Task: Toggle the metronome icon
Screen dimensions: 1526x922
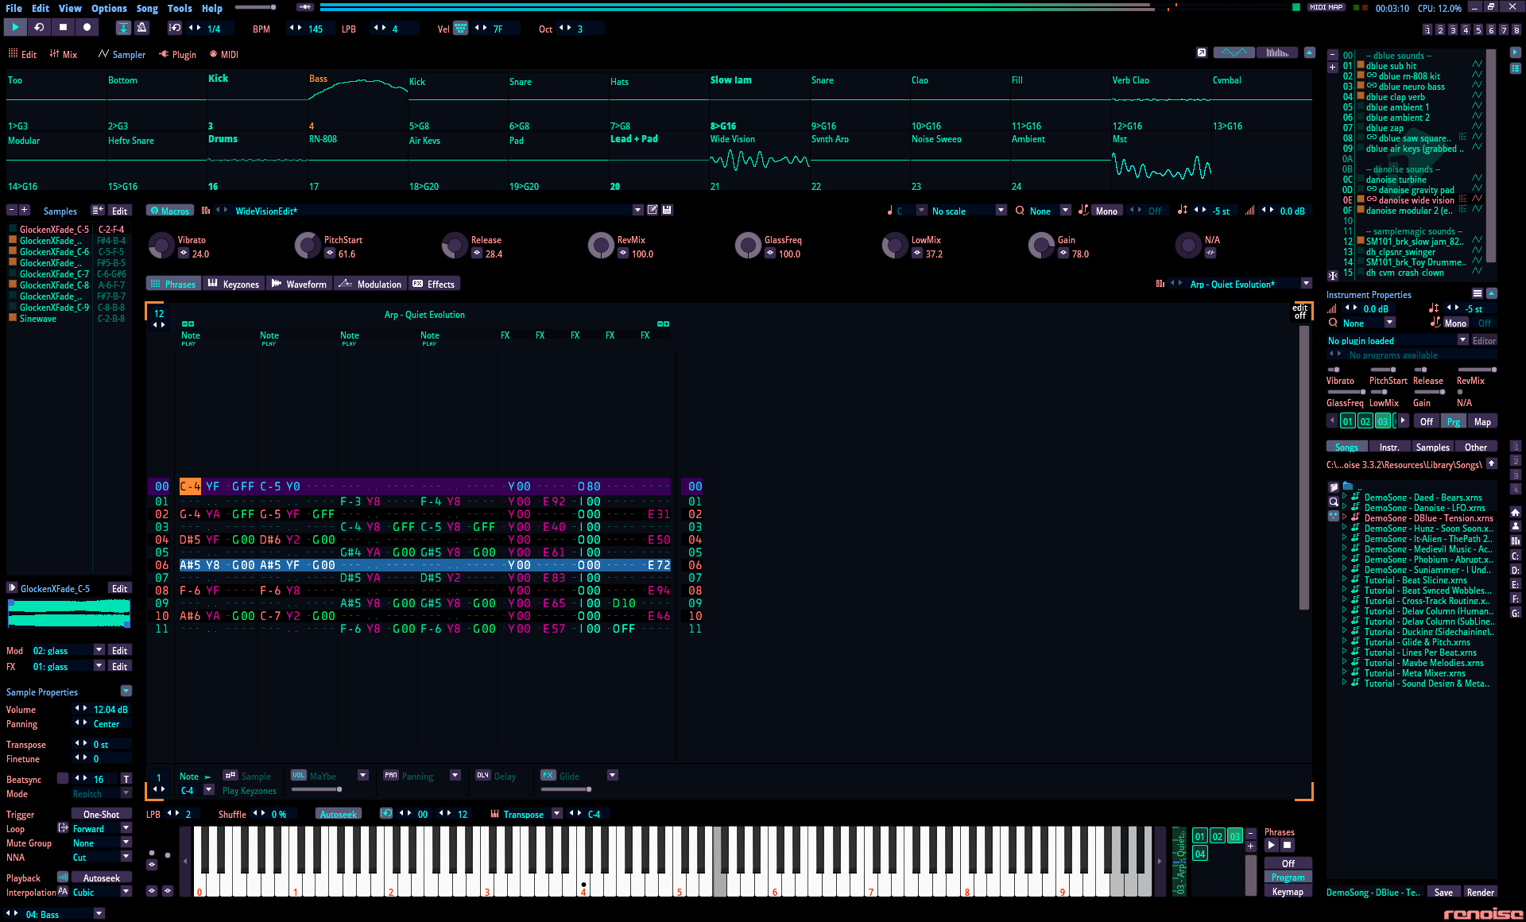Action: click(142, 28)
